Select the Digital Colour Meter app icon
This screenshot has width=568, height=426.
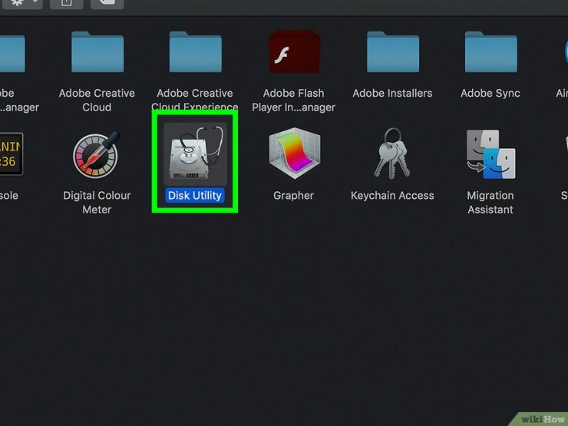click(97, 155)
